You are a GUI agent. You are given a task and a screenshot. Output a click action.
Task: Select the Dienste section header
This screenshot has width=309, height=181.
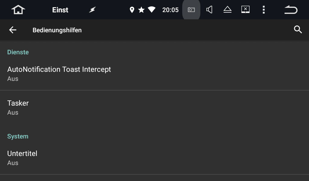(x=18, y=52)
